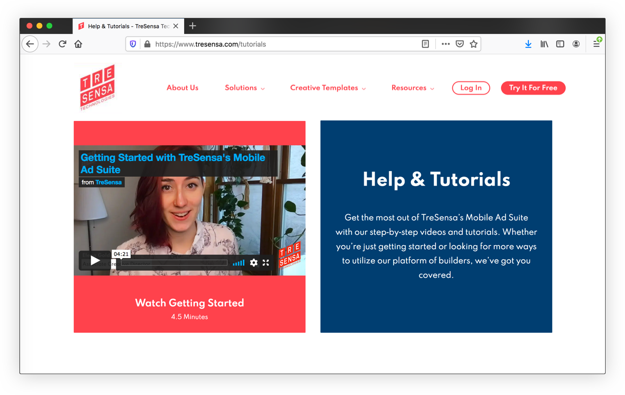Click the forward navigation arrow
Image resolution: width=625 pixels, height=395 pixels.
pyautogui.click(x=46, y=44)
